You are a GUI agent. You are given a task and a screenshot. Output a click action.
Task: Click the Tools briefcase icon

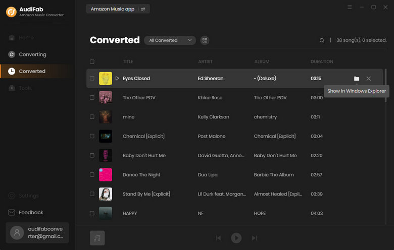12,88
